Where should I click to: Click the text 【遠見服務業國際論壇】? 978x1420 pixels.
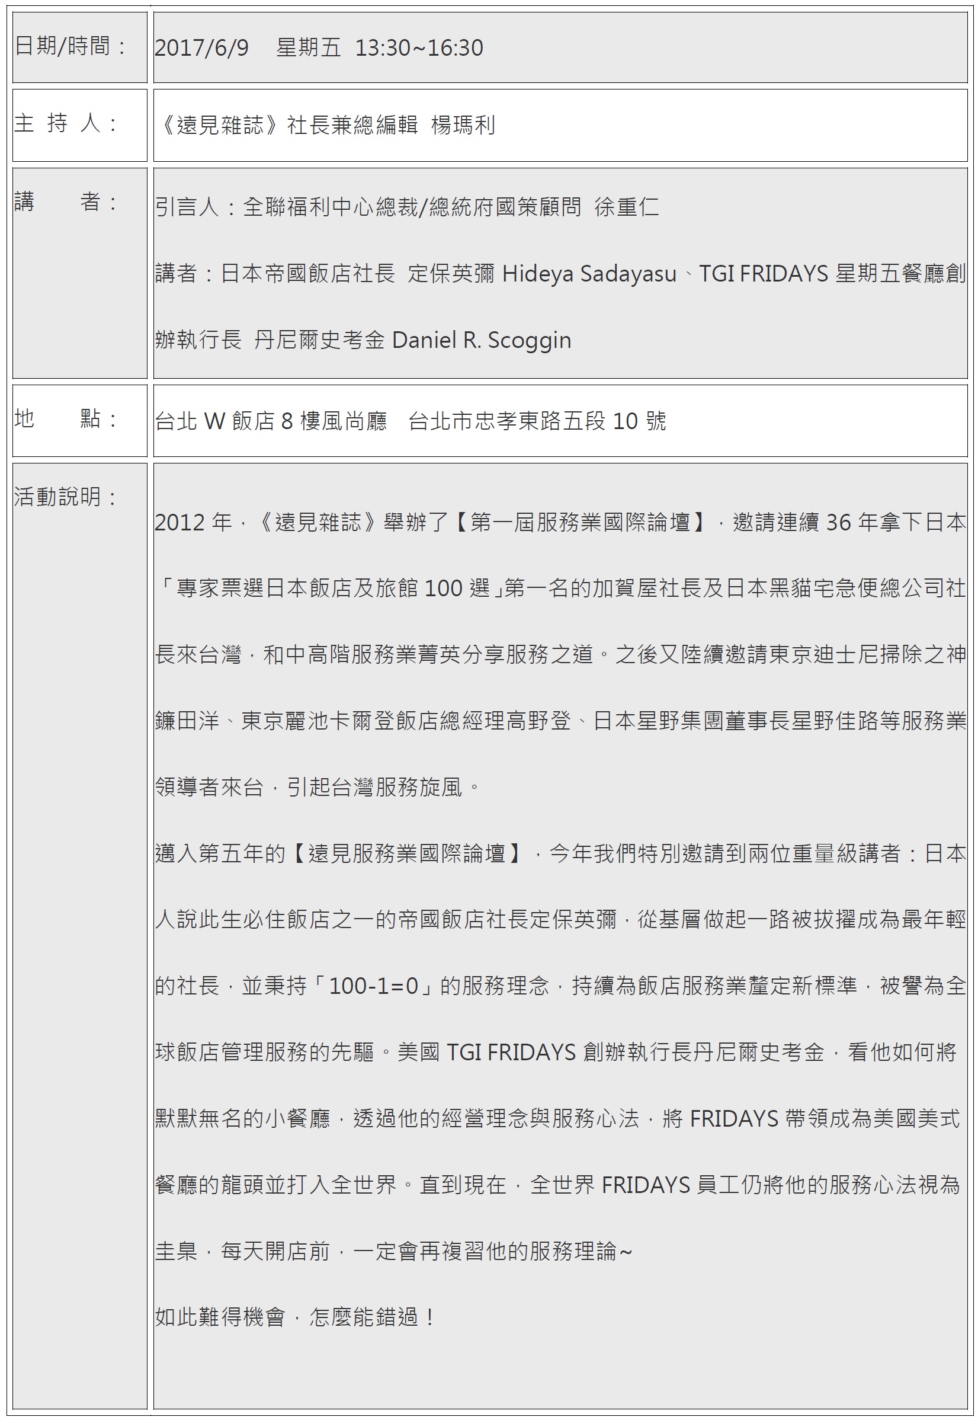click(x=406, y=853)
